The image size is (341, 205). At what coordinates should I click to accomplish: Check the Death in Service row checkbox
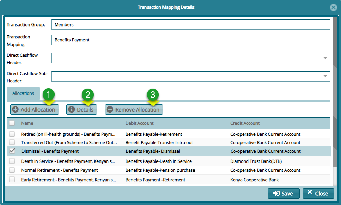[x=12, y=161]
